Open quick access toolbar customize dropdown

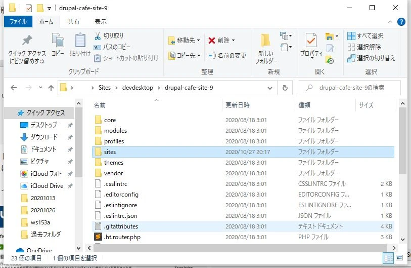[x=49, y=9]
